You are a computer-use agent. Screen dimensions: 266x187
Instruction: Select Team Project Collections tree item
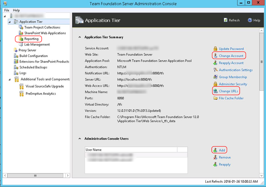(42, 28)
